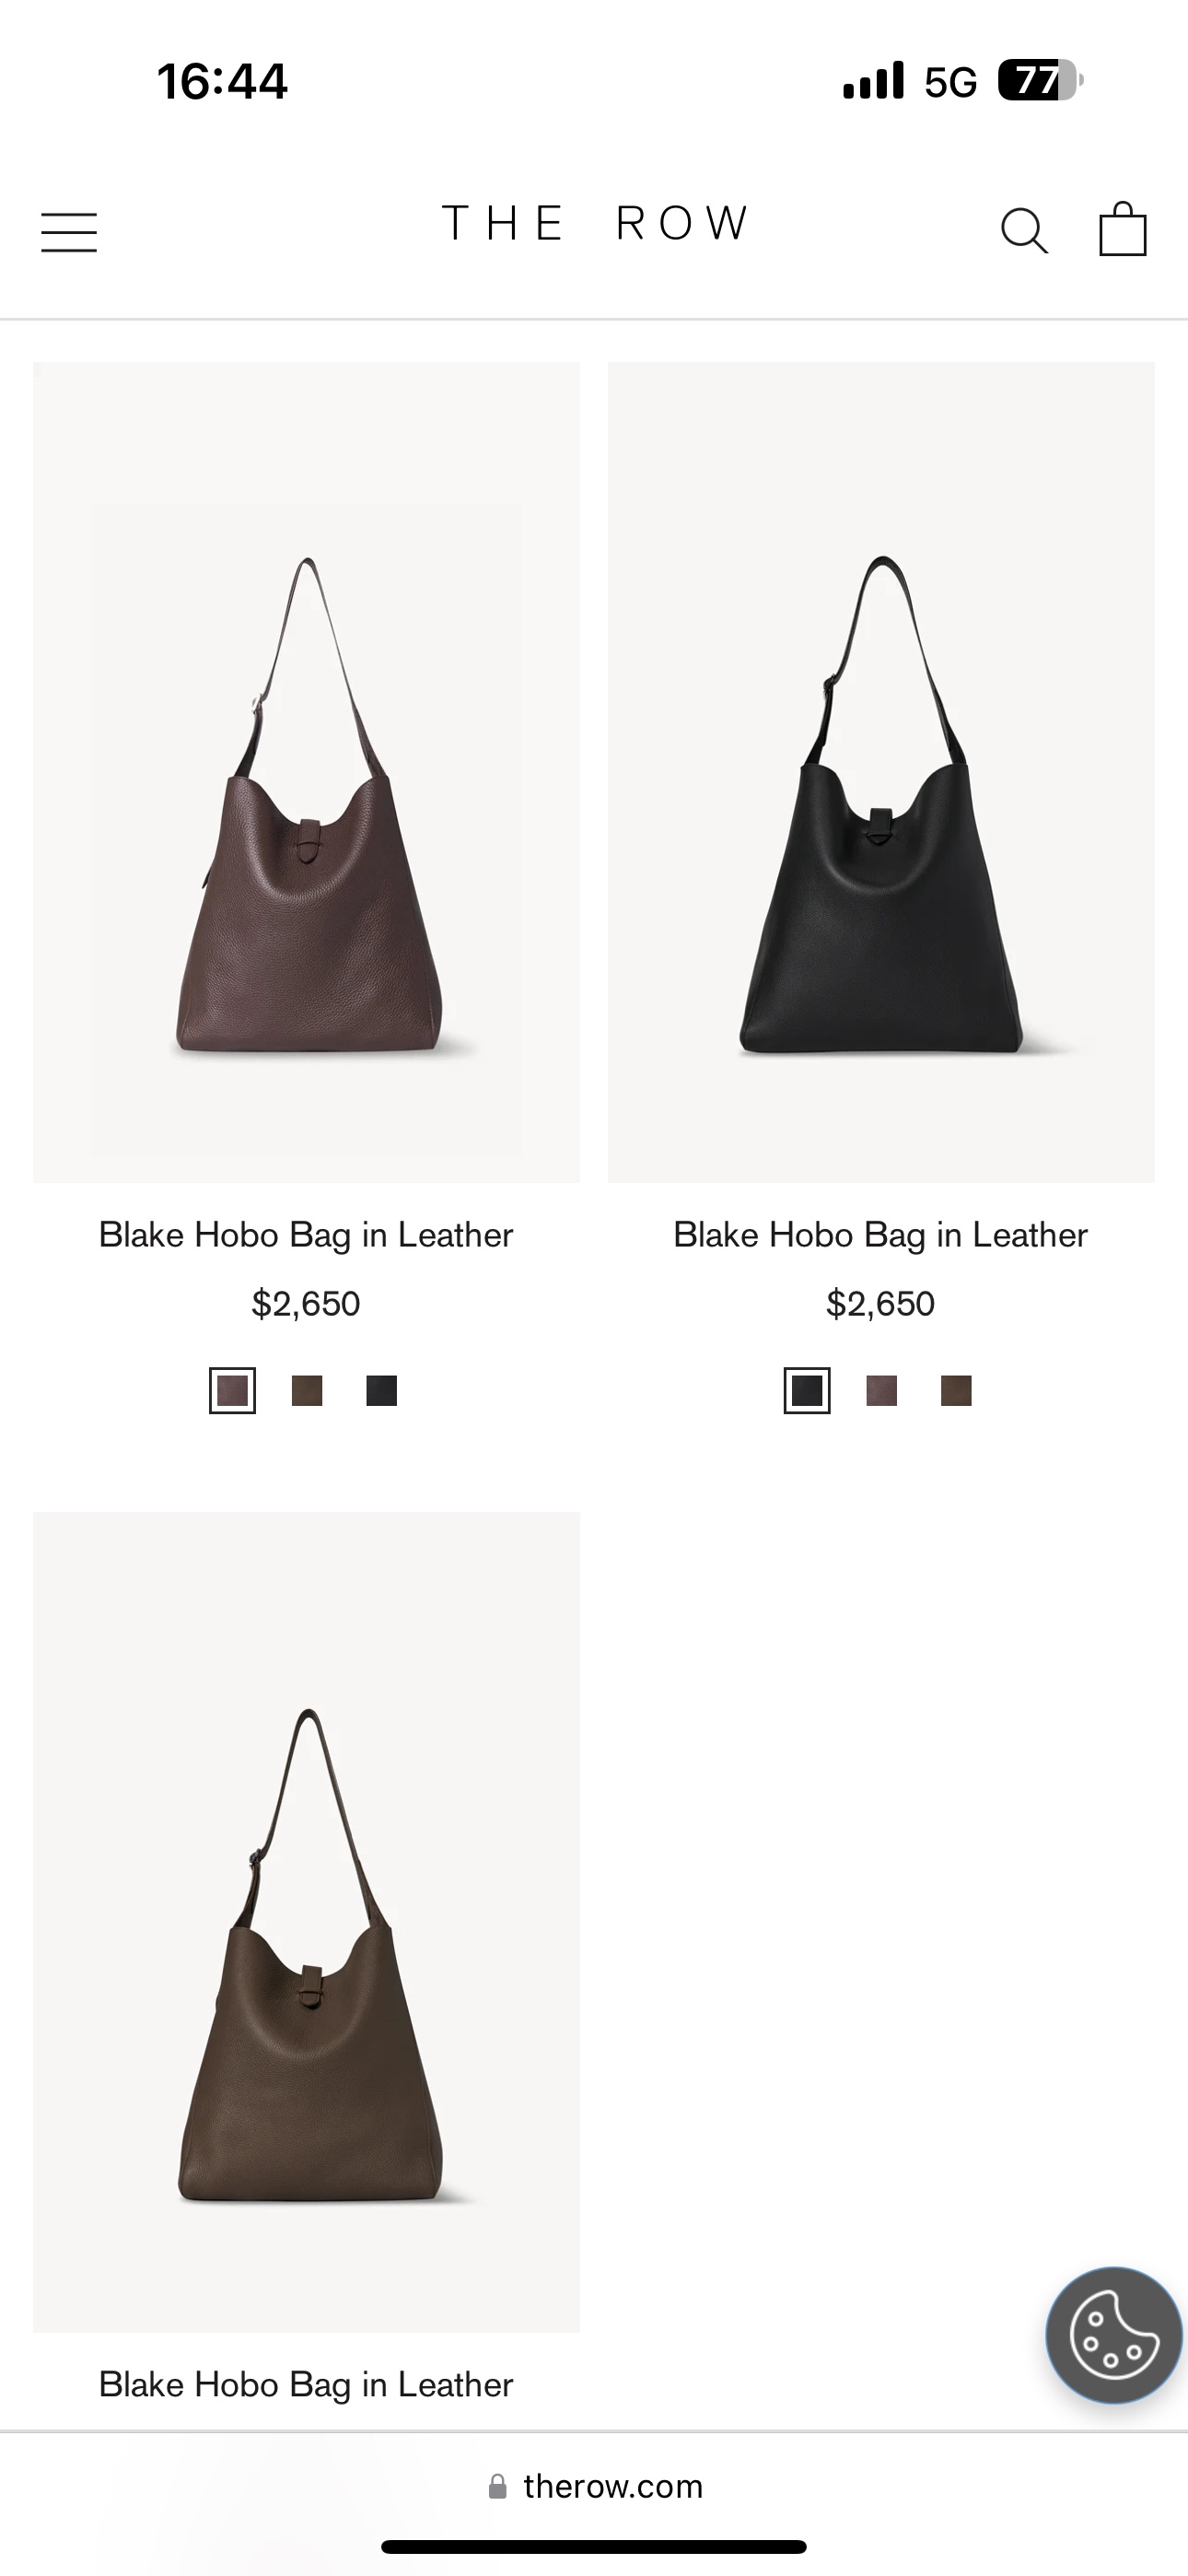
Task: Open third Blake Hobo Bag in Leather title
Action: 306,2385
